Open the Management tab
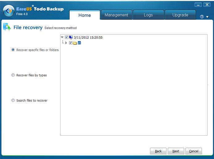The image size is (214, 159). pos(116,15)
